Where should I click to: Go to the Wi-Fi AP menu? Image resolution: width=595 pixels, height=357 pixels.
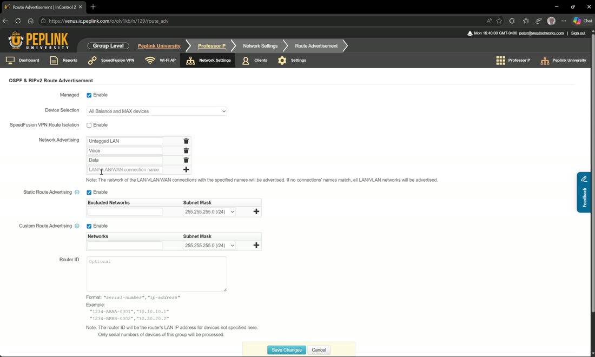pyautogui.click(x=161, y=61)
